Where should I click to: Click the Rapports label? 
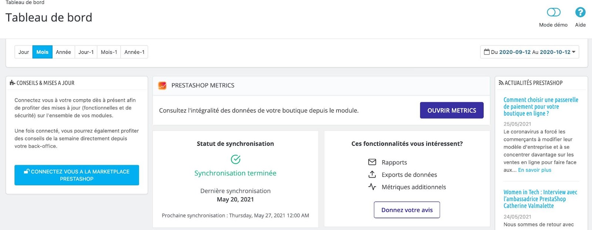tap(394, 162)
